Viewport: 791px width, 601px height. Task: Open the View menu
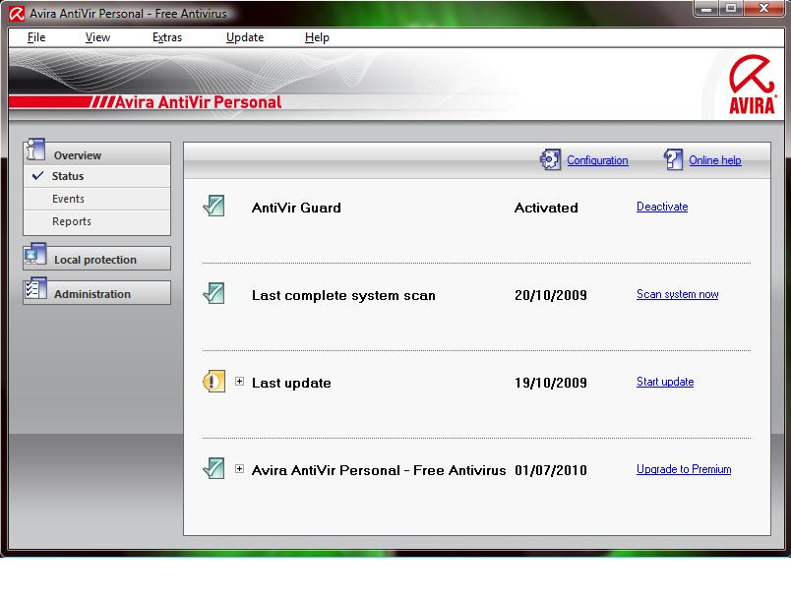pos(97,37)
